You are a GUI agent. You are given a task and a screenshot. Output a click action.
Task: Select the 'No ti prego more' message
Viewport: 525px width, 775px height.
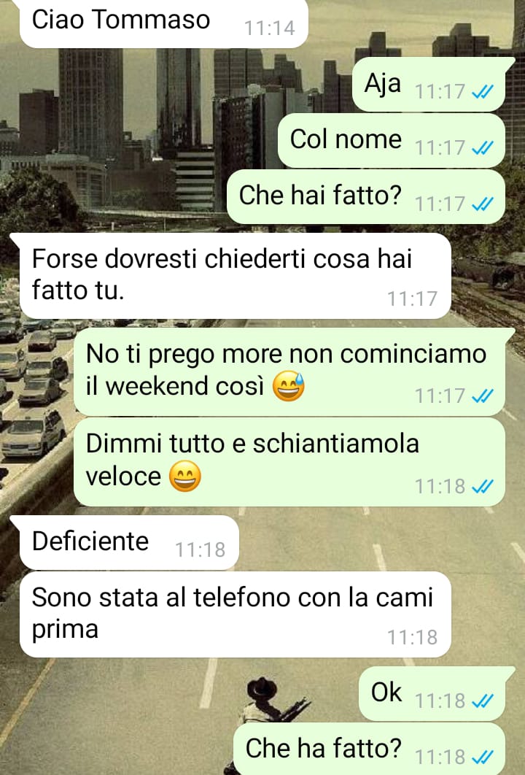click(x=289, y=371)
